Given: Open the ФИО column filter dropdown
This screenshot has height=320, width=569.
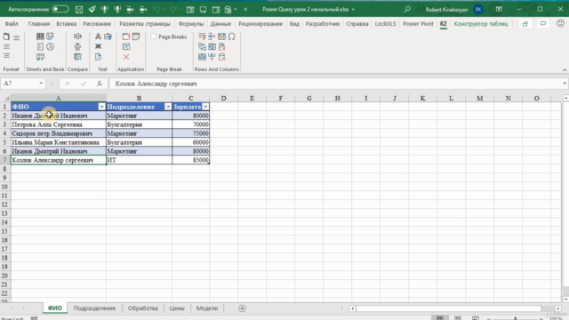Looking at the screenshot, I should coord(101,107).
